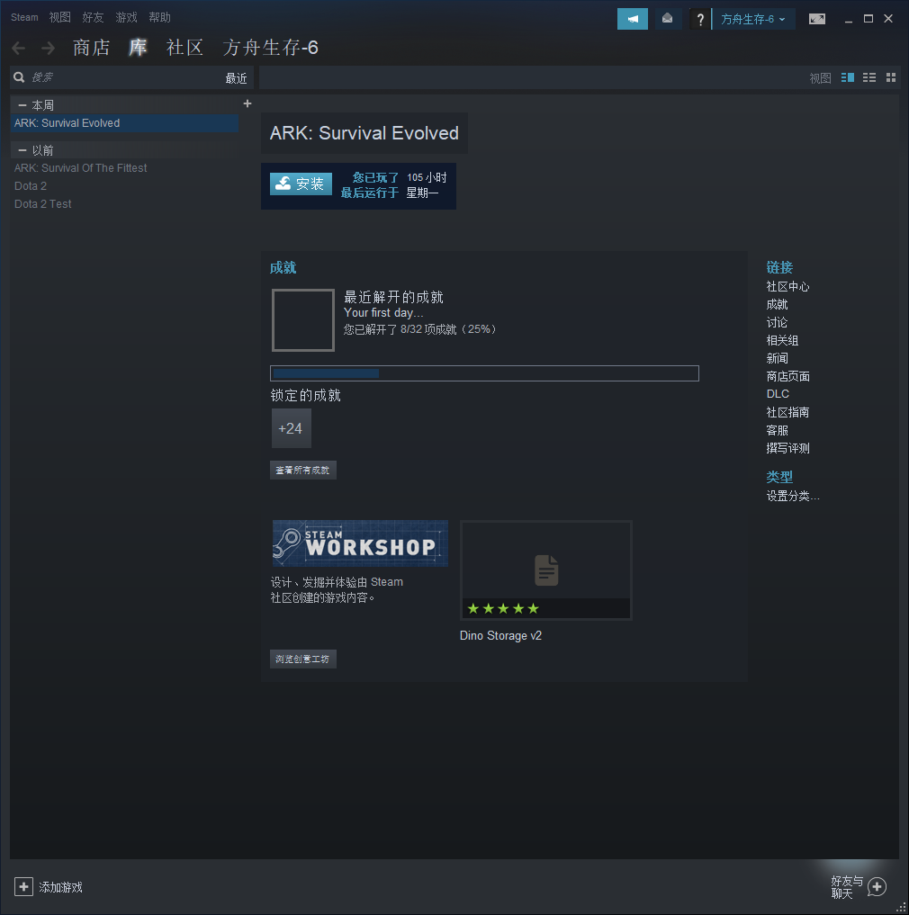This screenshot has width=909, height=915.
Task: Select Dota 2 in the library
Action: click(x=31, y=186)
